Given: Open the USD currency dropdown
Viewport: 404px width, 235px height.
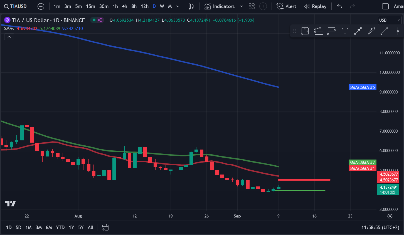Looking at the screenshot, I should 390,20.
